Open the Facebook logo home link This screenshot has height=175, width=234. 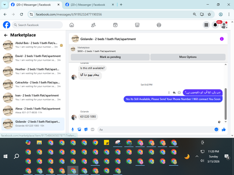[x=7, y=25]
